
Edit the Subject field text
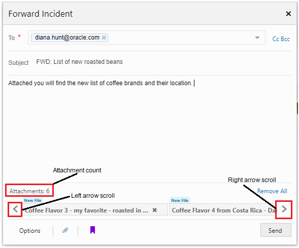[x=79, y=62]
